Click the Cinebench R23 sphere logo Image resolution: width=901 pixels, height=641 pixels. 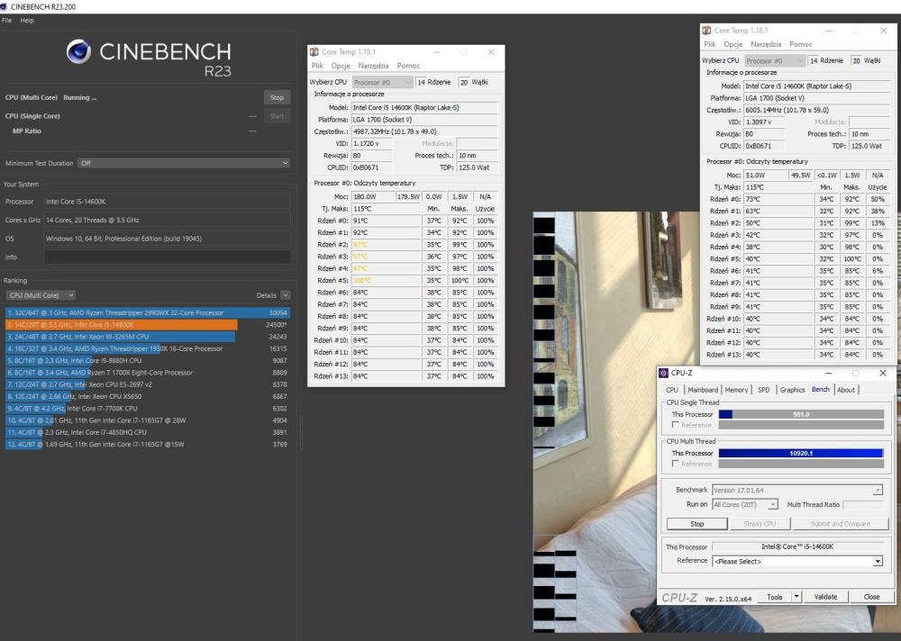click(78, 54)
